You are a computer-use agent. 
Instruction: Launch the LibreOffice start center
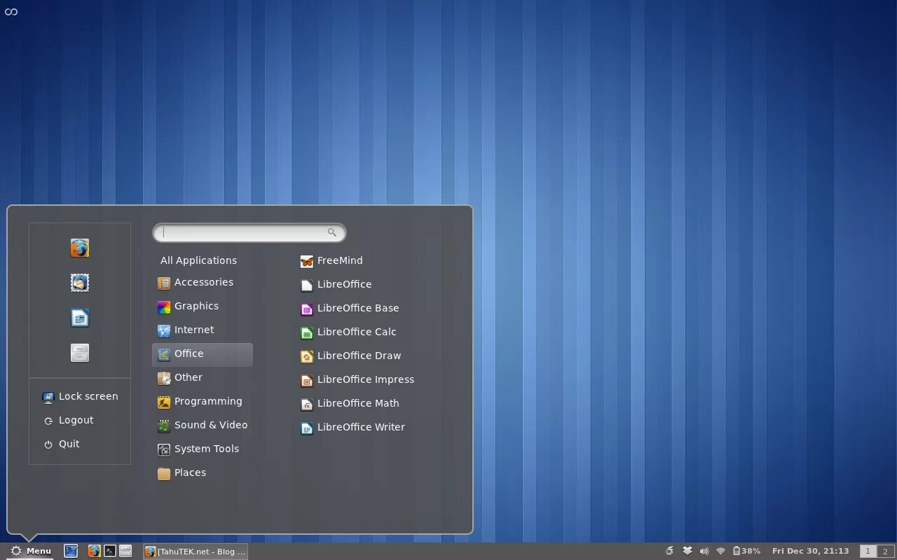tap(336, 284)
